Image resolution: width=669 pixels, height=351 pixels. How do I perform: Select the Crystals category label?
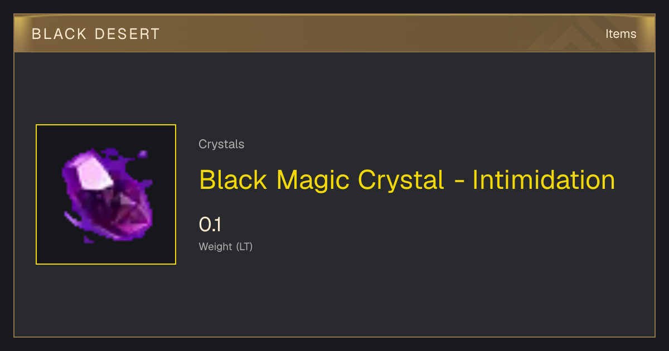pos(221,144)
